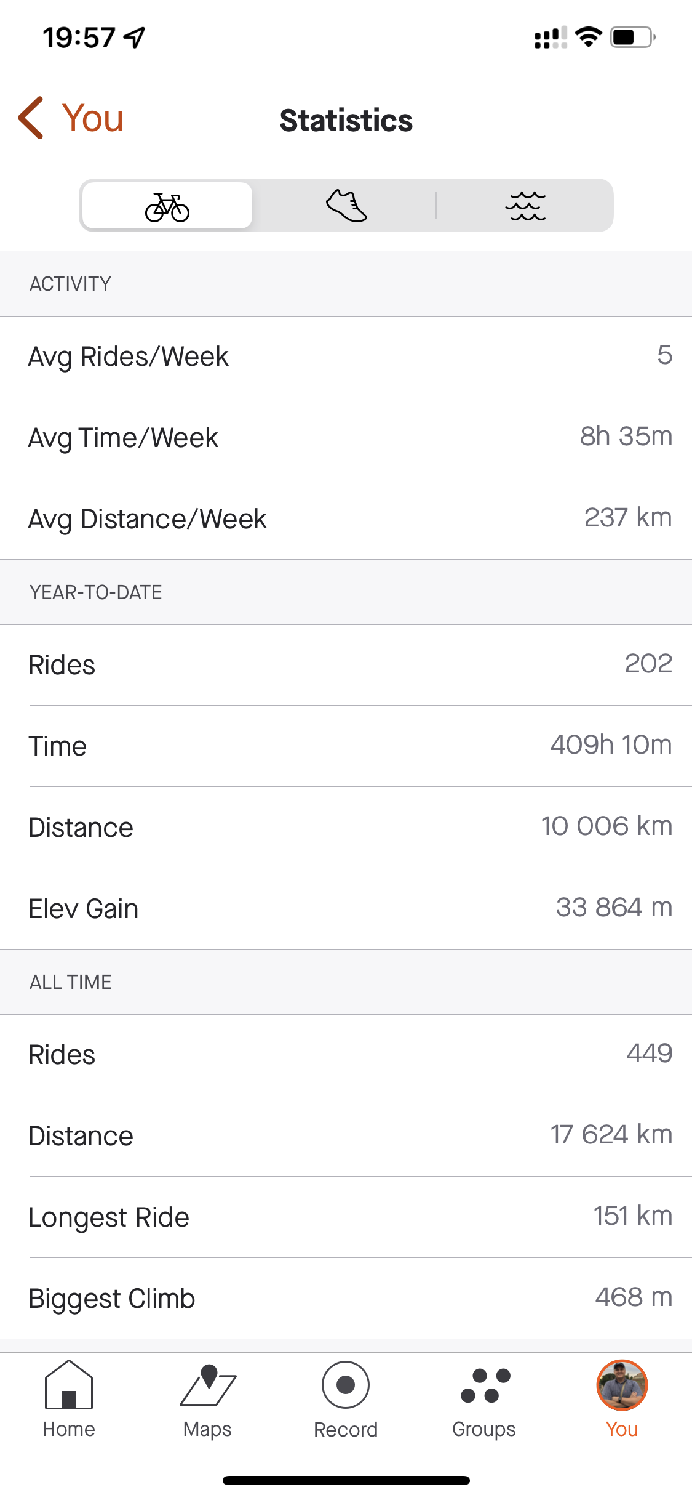
Task: Tap the back chevron arrow
Action: click(x=31, y=118)
